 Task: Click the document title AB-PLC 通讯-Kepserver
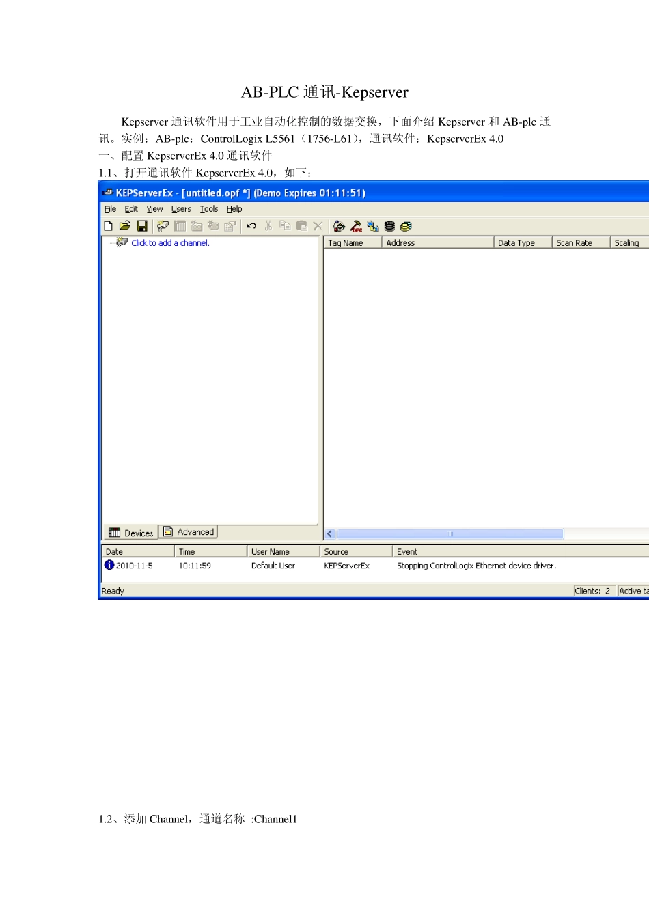324,92
